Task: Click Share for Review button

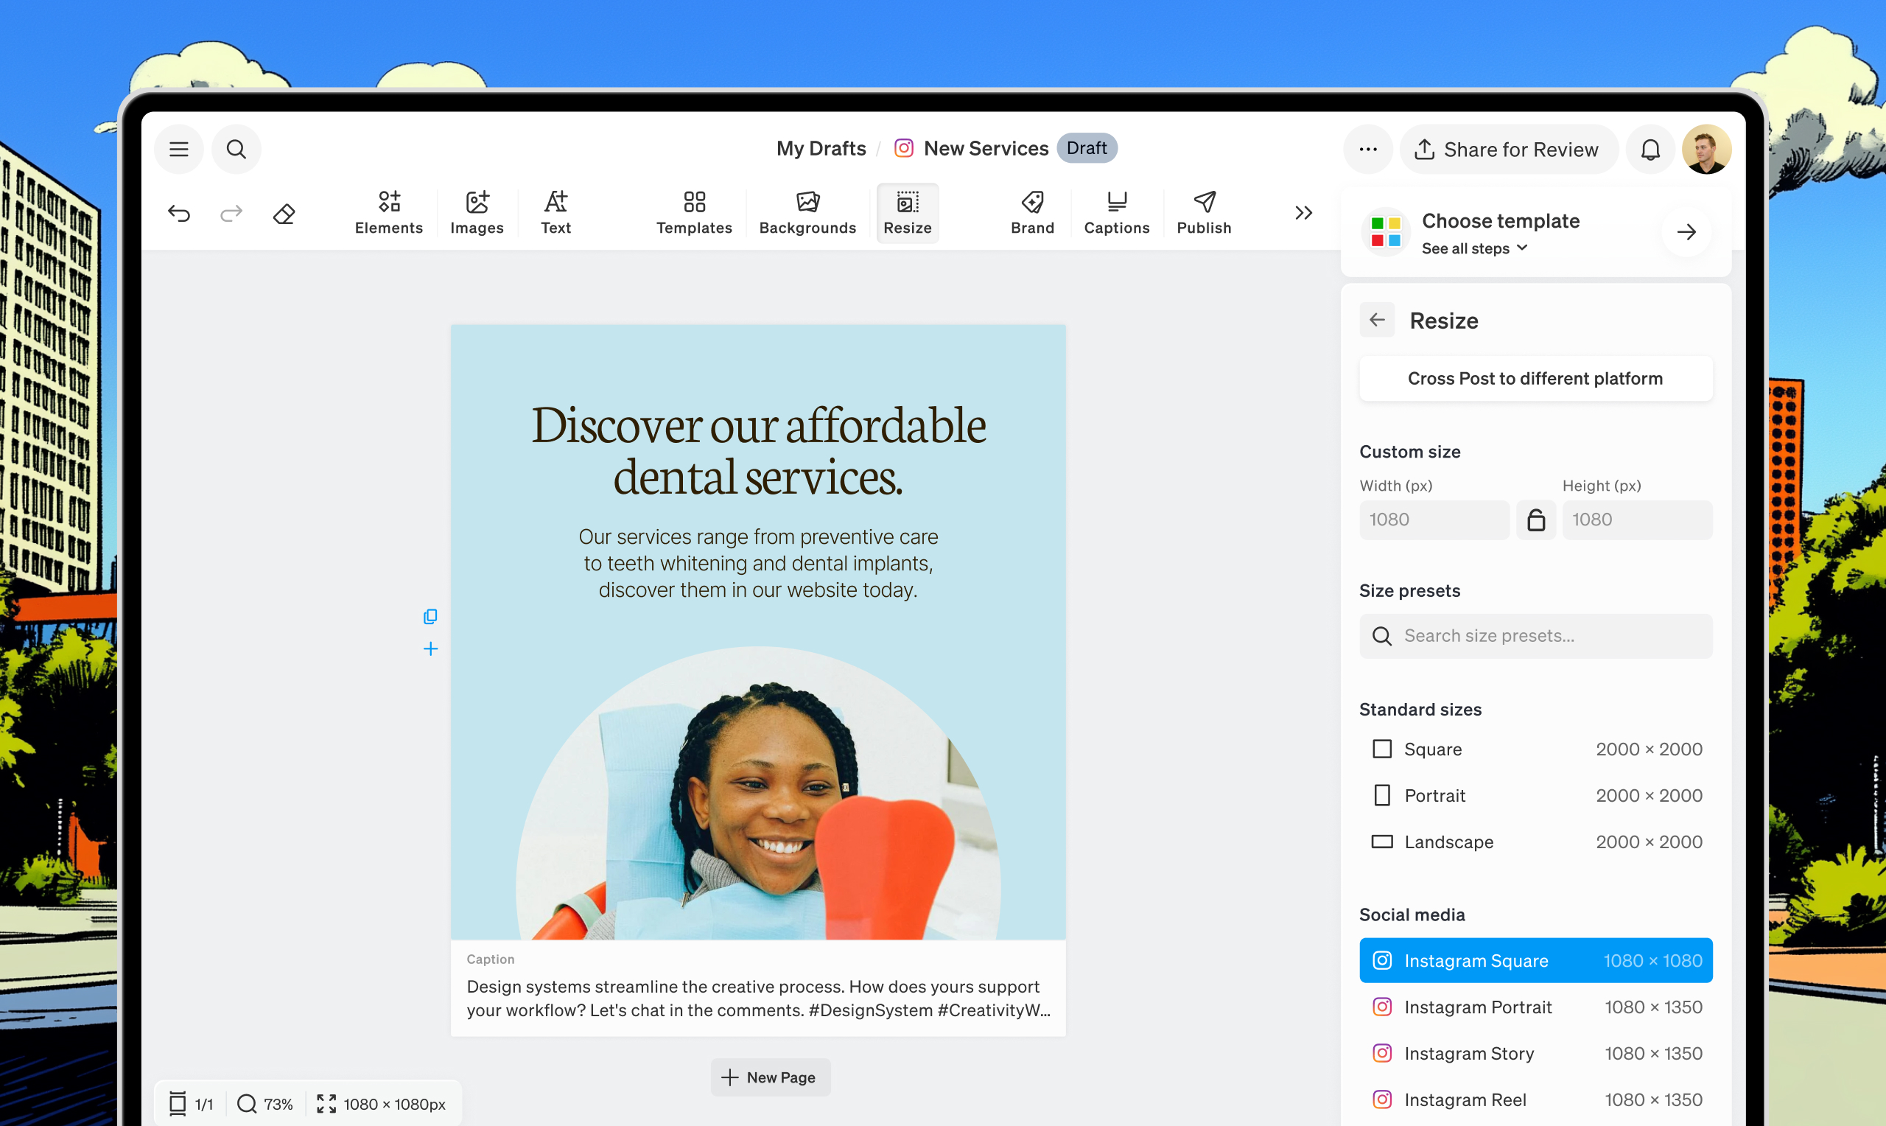Action: (1508, 150)
